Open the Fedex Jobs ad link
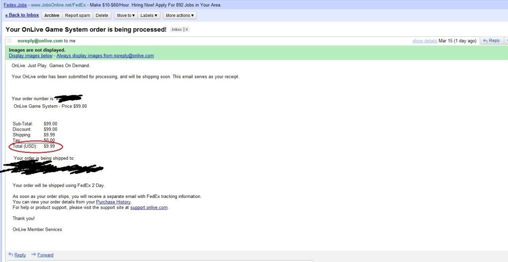 [x=15, y=5]
